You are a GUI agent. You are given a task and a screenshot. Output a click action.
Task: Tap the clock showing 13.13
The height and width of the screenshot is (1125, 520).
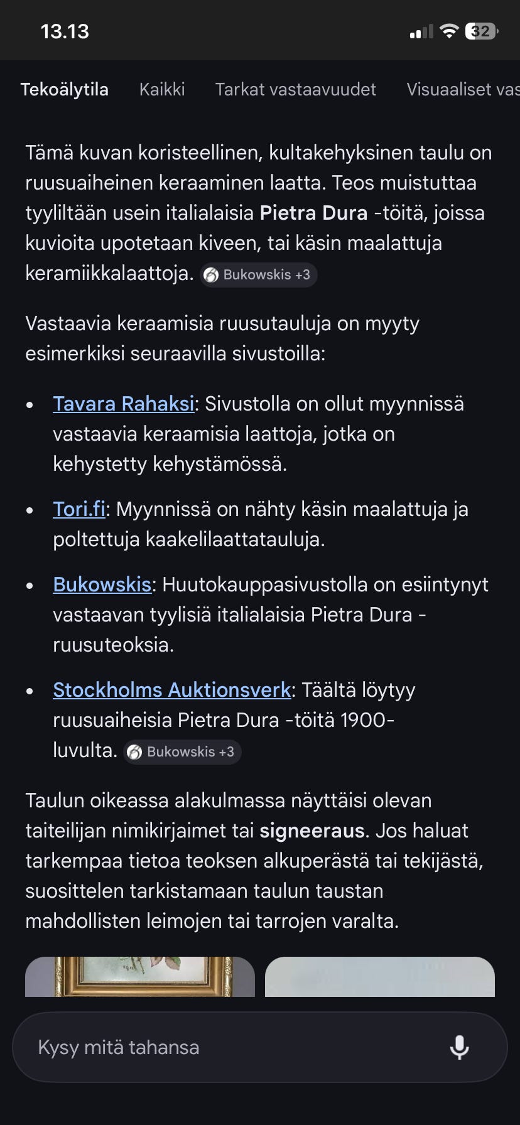65,30
